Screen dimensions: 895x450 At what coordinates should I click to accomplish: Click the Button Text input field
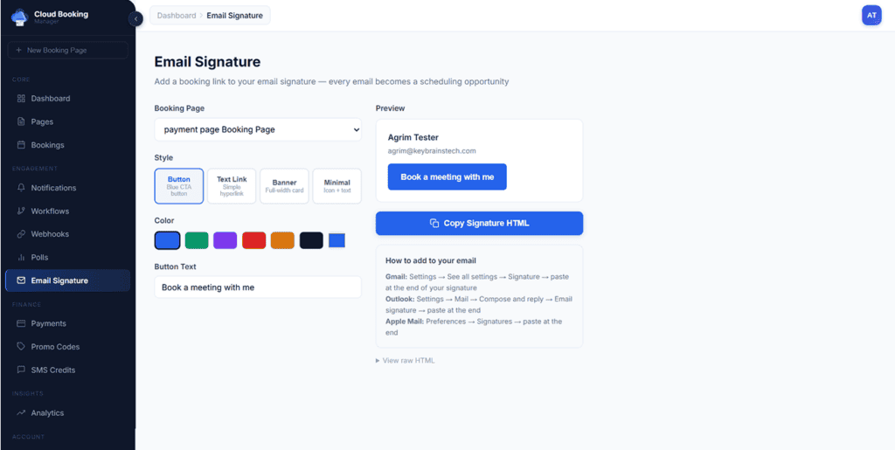(258, 287)
